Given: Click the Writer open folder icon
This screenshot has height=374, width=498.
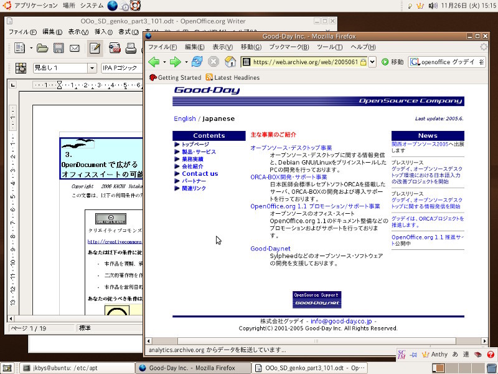Looking at the screenshot, I should pyautogui.click(x=42, y=48).
